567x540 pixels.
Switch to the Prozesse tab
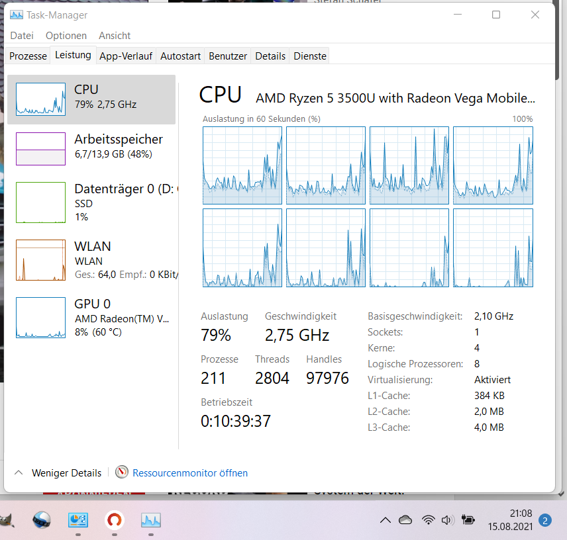[28, 56]
